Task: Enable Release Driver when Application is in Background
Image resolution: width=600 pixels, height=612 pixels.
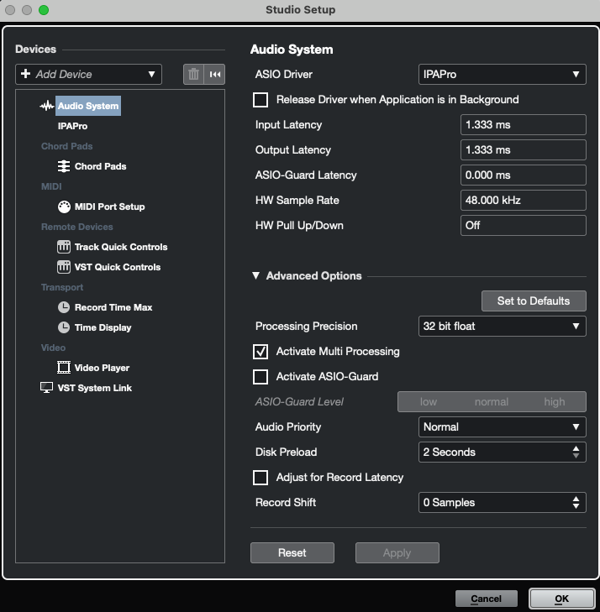Action: click(x=261, y=100)
